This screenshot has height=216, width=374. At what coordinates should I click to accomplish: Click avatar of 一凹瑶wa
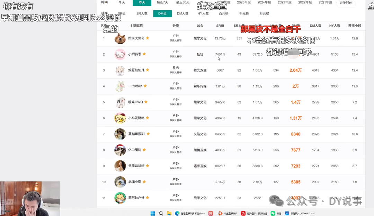point(120,86)
